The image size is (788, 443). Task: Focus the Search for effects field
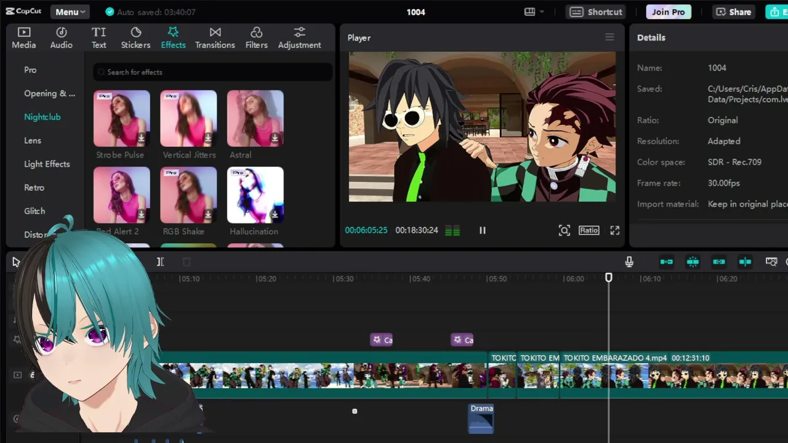tap(212, 72)
